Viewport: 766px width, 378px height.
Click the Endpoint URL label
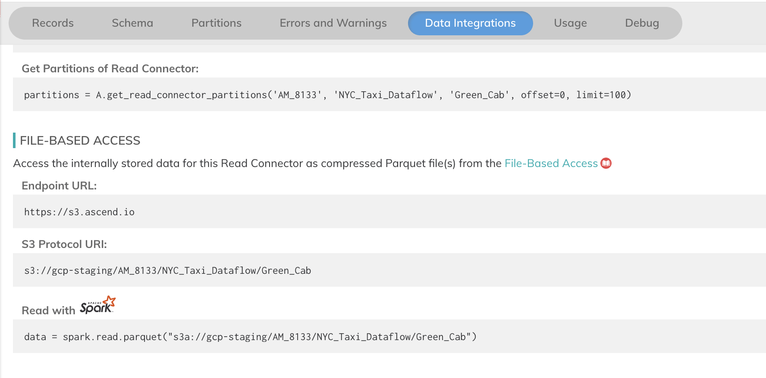pyautogui.click(x=59, y=186)
